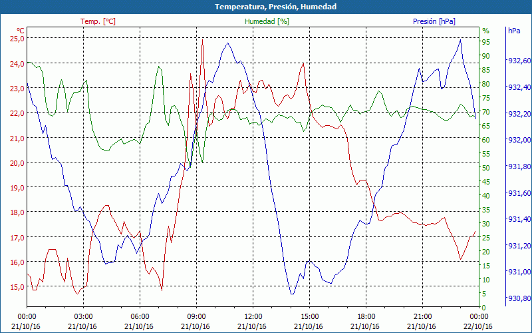Click the 21,0 temperature axis value

click(x=17, y=138)
